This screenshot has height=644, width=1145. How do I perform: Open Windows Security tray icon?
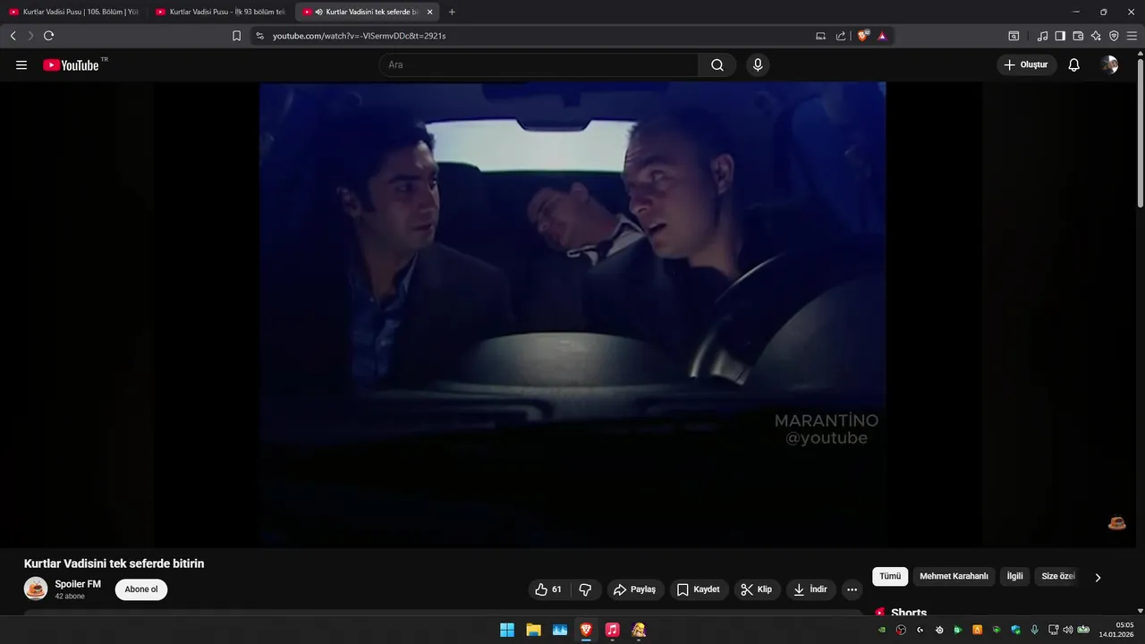1015,630
